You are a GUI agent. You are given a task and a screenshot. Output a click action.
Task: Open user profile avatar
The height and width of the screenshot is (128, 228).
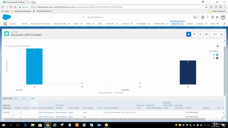point(223,17)
